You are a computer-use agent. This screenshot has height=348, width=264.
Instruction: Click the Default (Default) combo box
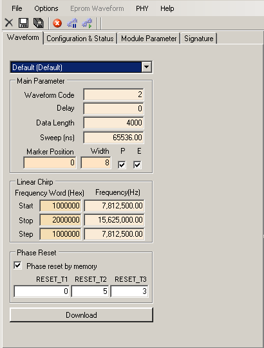pyautogui.click(x=81, y=67)
